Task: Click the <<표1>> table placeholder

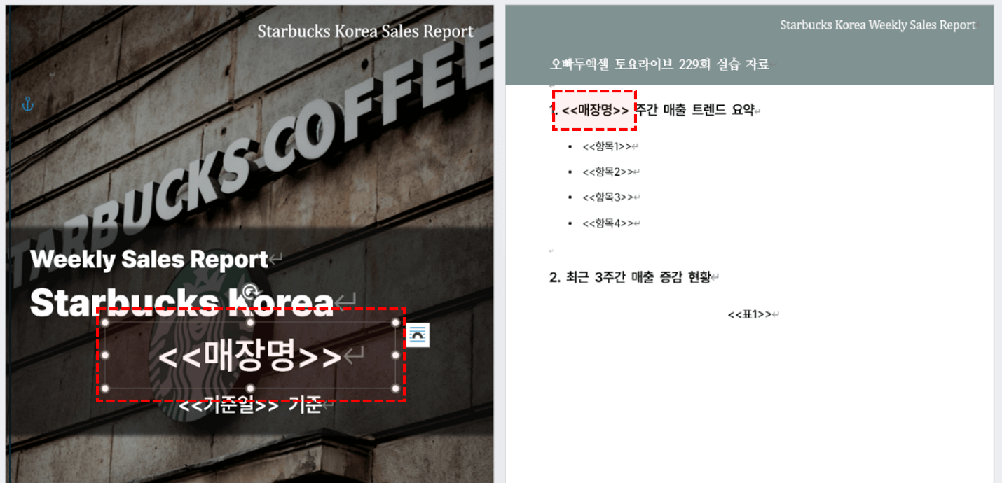Action: 749,314
